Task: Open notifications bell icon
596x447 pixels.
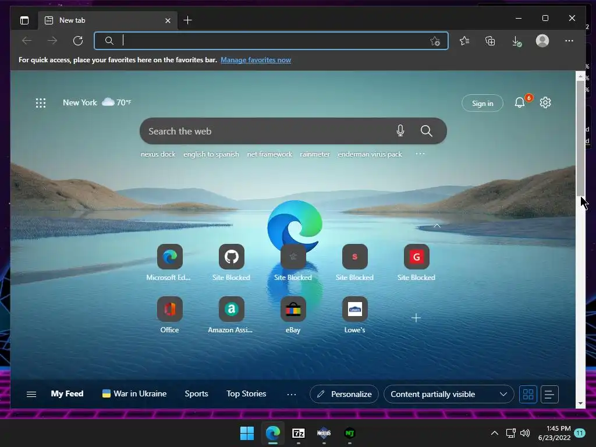Action: [x=520, y=102]
